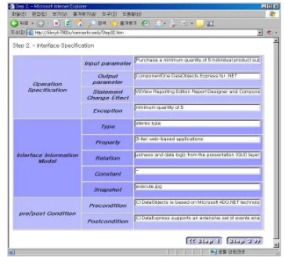Open the dropdown arrow next to the Go icon

pos(276,32)
